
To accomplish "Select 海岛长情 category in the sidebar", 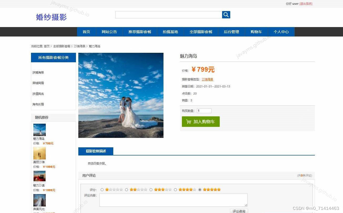I will (38, 104).
